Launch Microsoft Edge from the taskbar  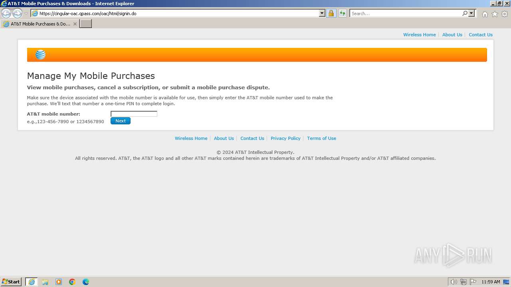86,282
